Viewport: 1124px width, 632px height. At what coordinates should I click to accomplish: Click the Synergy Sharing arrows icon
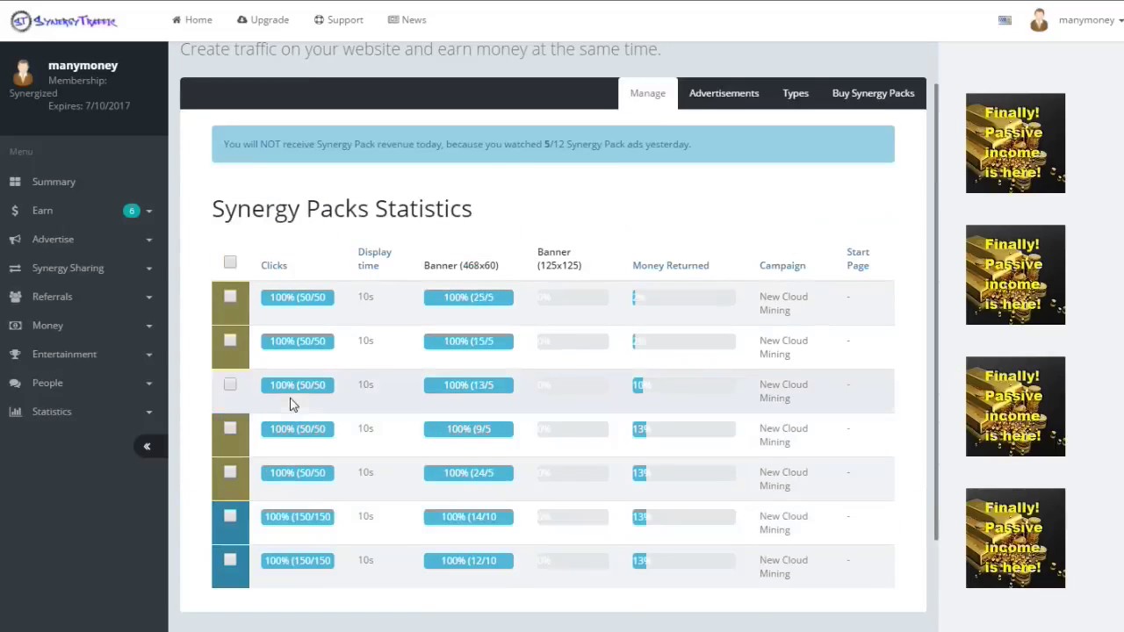[x=15, y=268]
